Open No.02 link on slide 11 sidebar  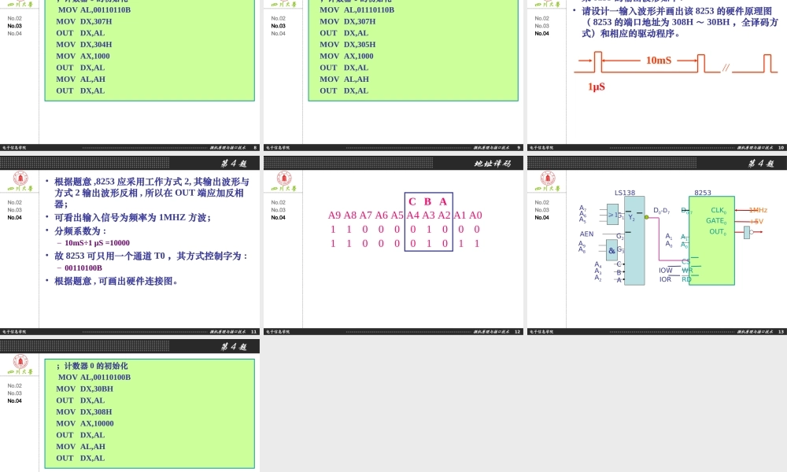(x=15, y=202)
